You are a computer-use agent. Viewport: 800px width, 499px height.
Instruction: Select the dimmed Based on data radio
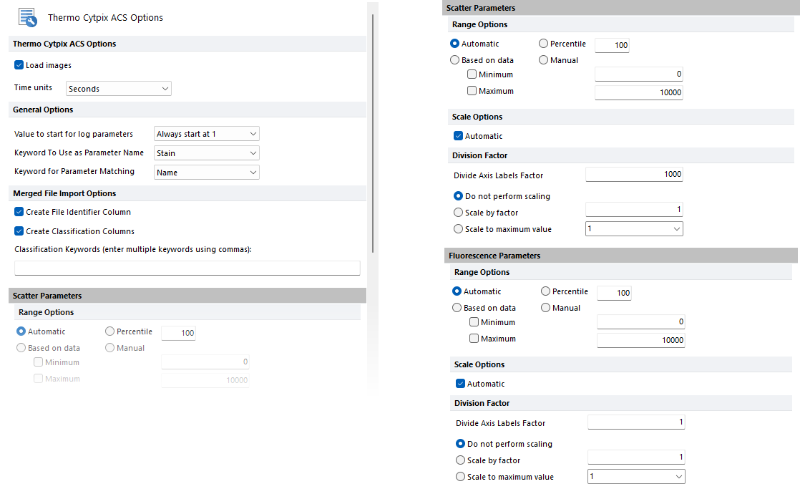click(21, 347)
